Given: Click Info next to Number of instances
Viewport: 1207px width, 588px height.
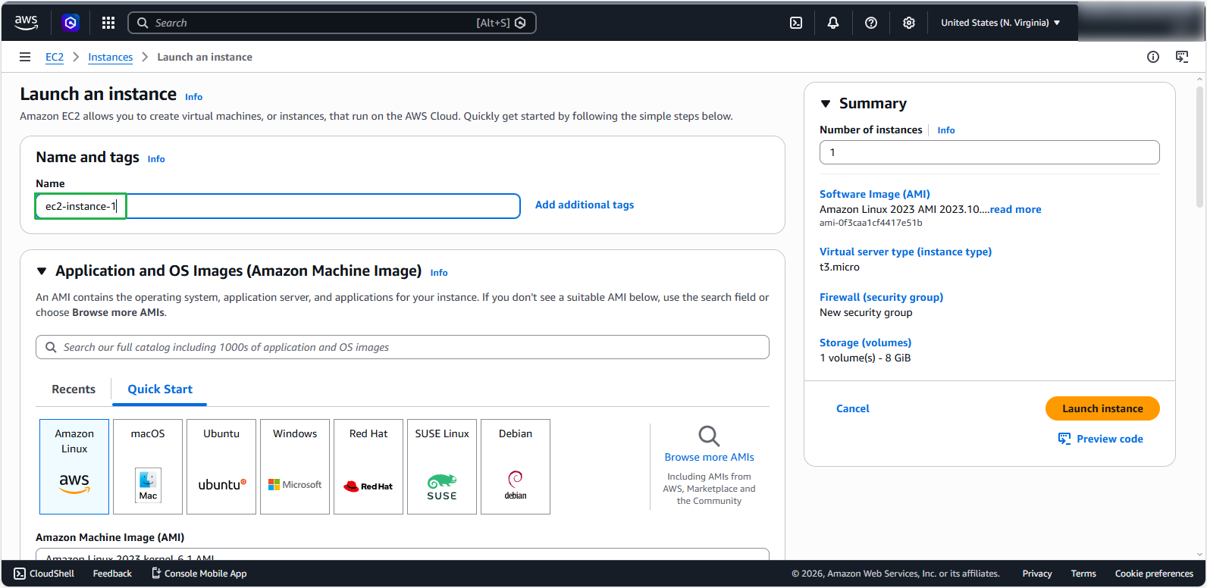Looking at the screenshot, I should pos(946,130).
